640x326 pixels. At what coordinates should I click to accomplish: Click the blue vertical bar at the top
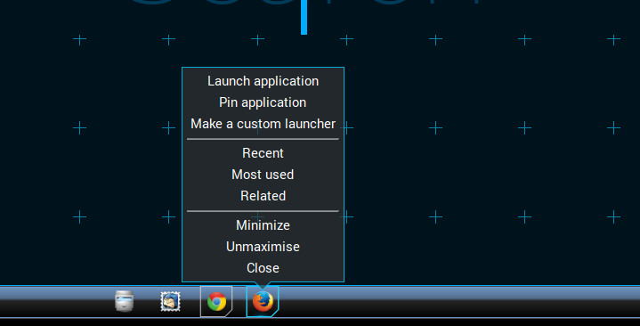point(304,17)
